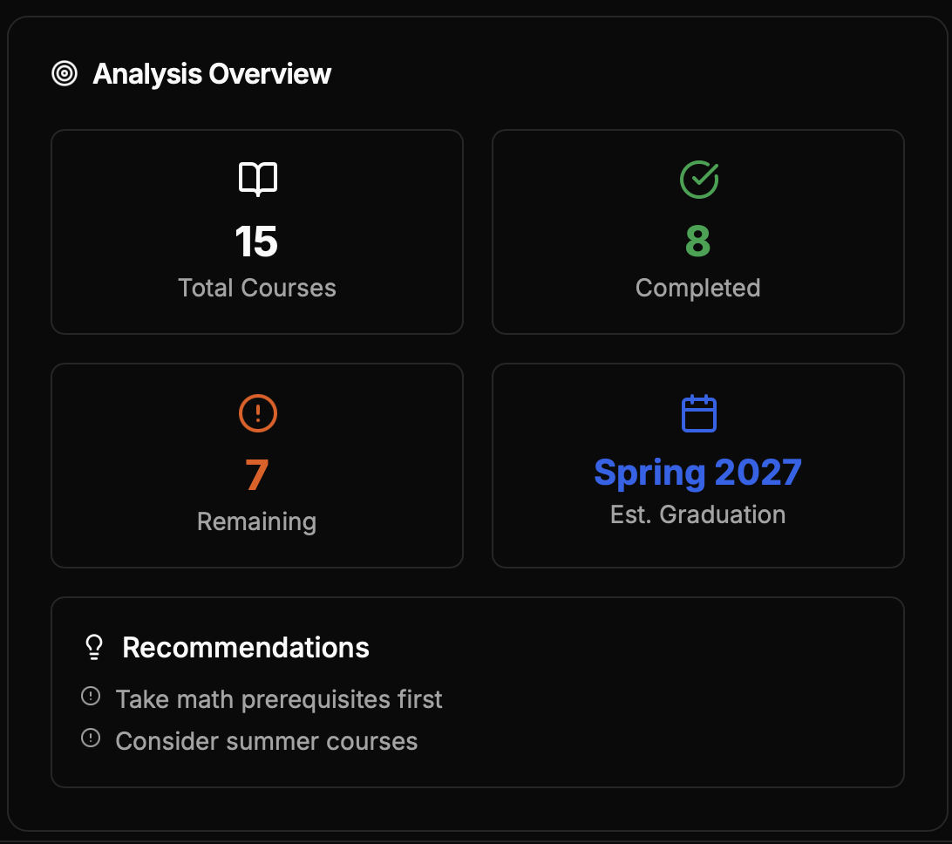Select the Remaining count of 7

pyautogui.click(x=257, y=476)
